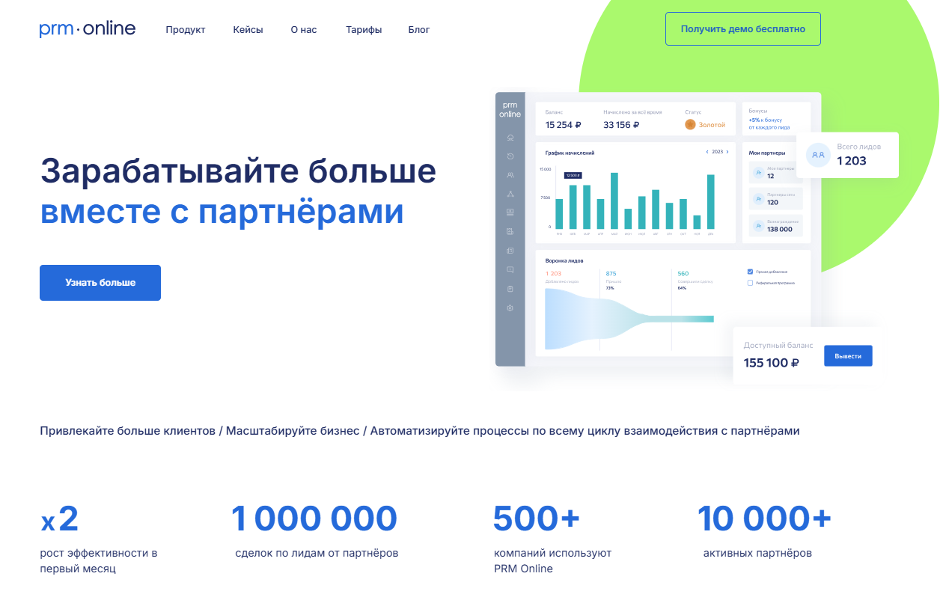Click the icon beside partner count 12
Screen dimensions: 946x612
pyautogui.click(x=759, y=173)
